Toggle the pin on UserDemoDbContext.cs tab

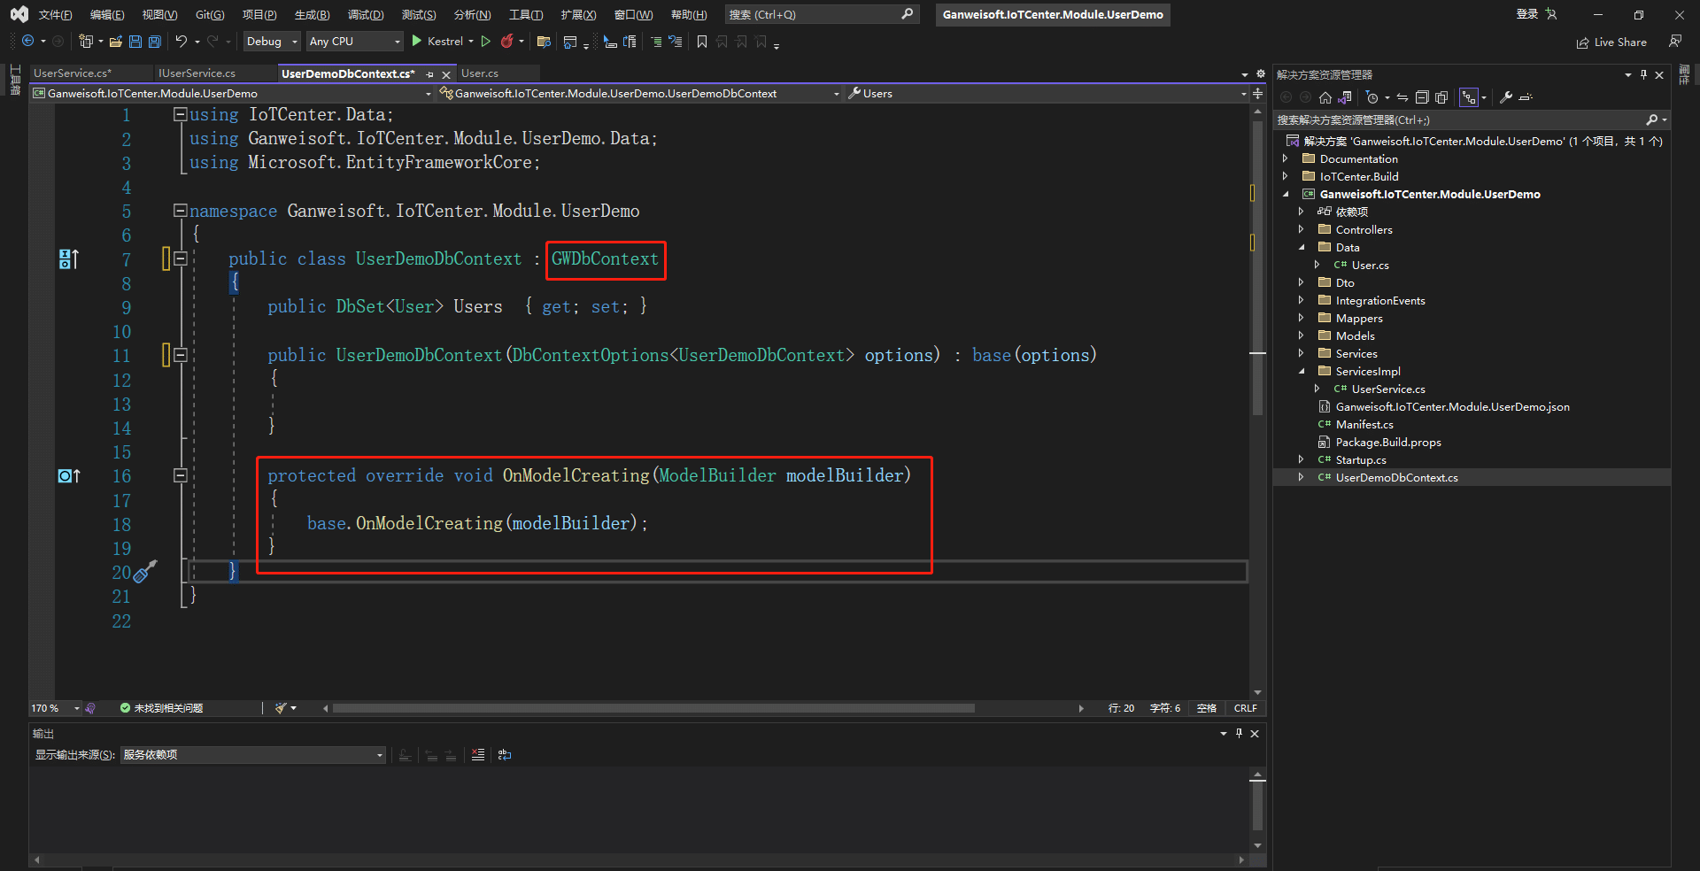(x=430, y=74)
